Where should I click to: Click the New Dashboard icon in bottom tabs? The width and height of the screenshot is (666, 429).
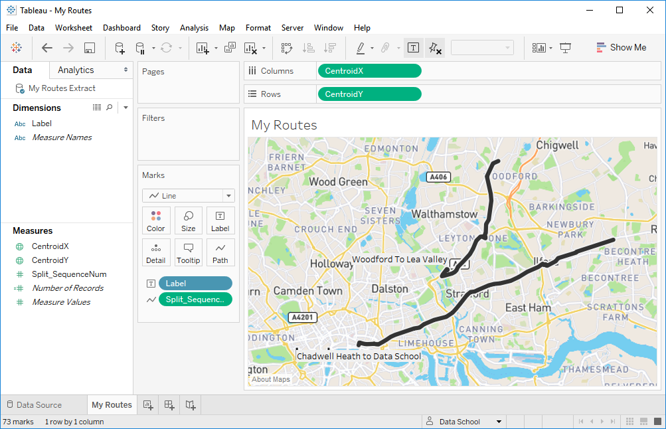coord(169,404)
